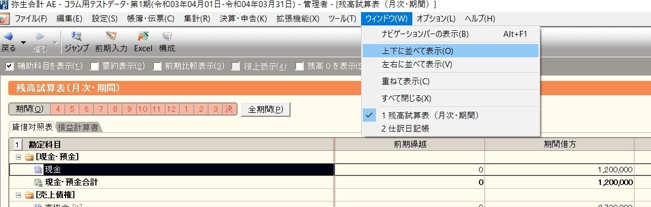Select month 8 in period bar
651x207 pixels.
pyautogui.click(x=115, y=109)
